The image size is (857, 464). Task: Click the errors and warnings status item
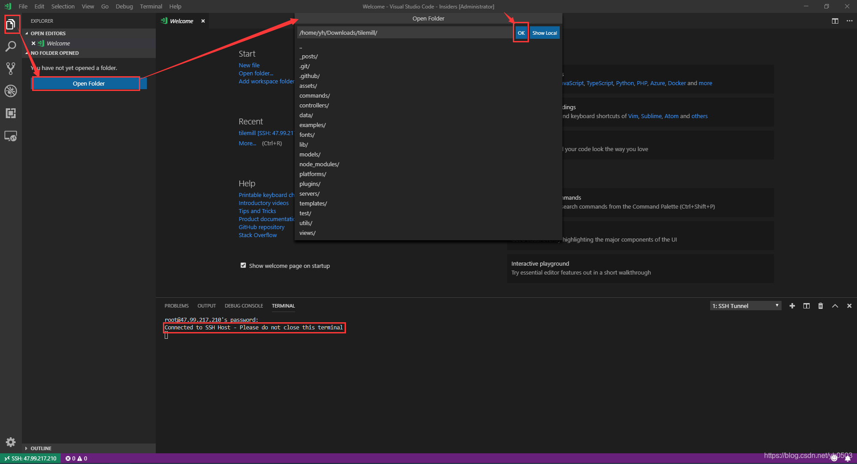[x=76, y=458]
